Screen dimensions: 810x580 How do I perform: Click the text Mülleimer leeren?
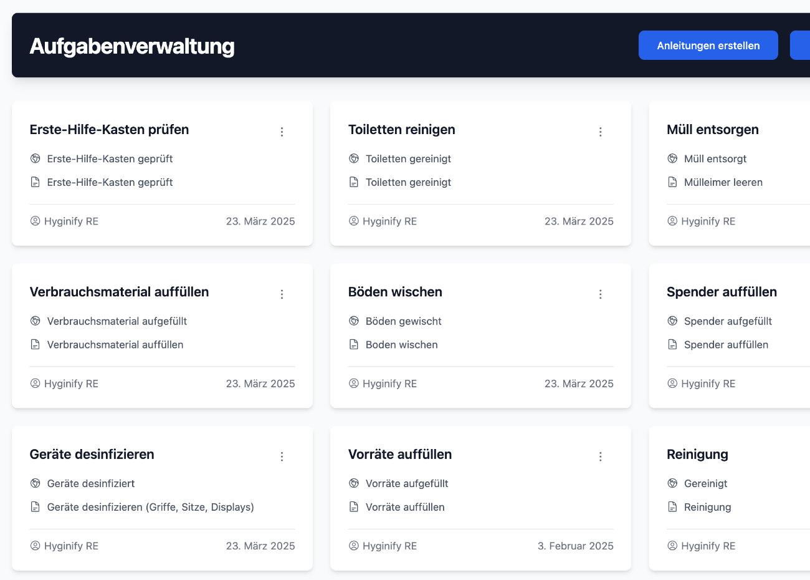tap(723, 182)
